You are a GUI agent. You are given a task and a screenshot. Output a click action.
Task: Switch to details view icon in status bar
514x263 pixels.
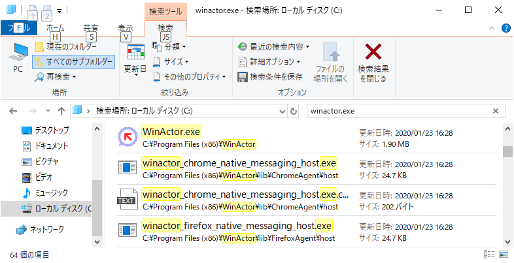[489, 255]
